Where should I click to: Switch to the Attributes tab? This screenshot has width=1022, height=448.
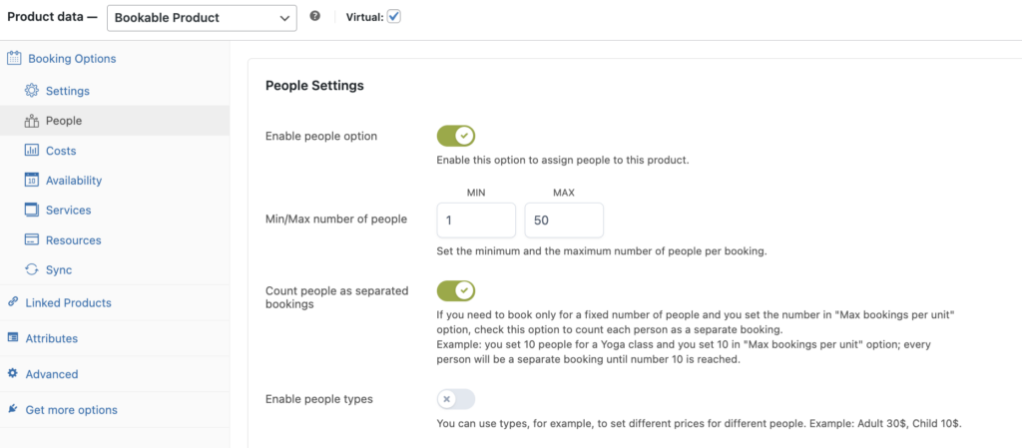point(52,338)
